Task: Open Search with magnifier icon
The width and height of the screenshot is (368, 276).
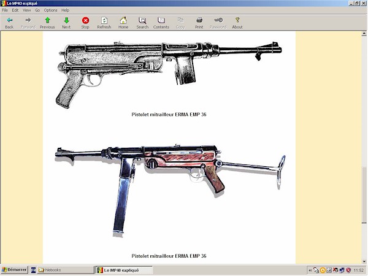Action: point(142,23)
